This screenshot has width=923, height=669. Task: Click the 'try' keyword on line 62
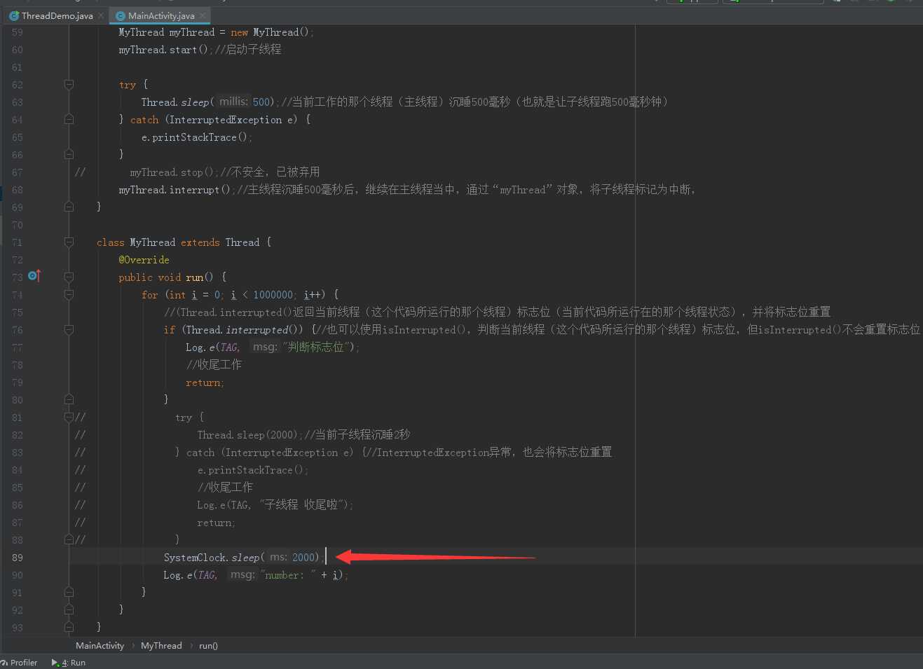(127, 85)
